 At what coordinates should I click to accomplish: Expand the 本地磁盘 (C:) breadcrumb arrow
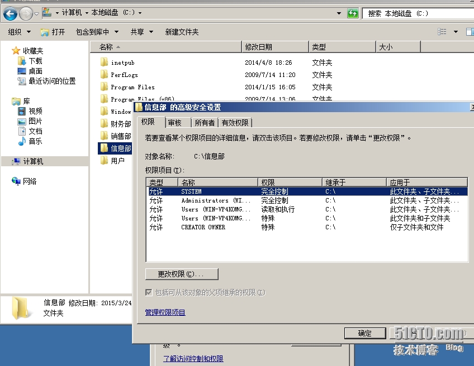coord(140,13)
